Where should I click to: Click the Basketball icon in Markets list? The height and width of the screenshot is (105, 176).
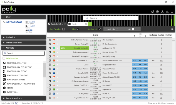pyautogui.click(x=4, y=92)
